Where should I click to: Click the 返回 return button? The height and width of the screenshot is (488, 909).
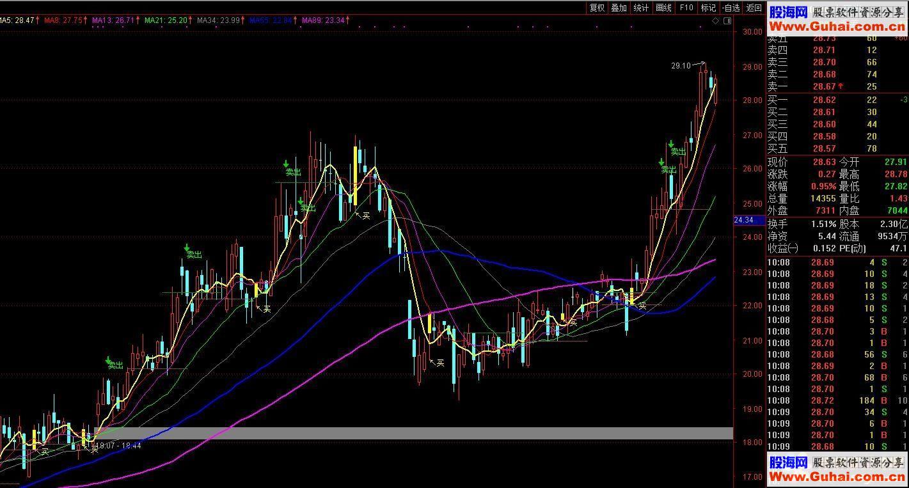pyautogui.click(x=754, y=8)
